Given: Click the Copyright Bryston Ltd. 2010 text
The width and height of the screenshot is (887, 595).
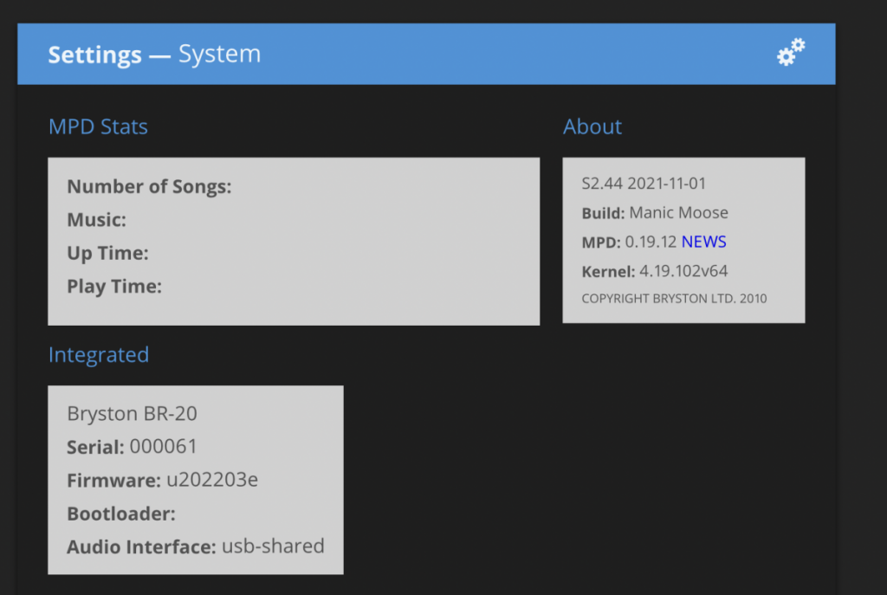Looking at the screenshot, I should (674, 299).
